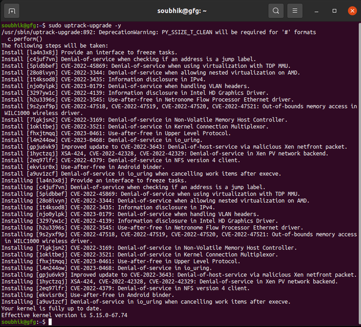
Task: Click the last prompt line with the cursor block
Action: pyautogui.click(x=27, y=322)
